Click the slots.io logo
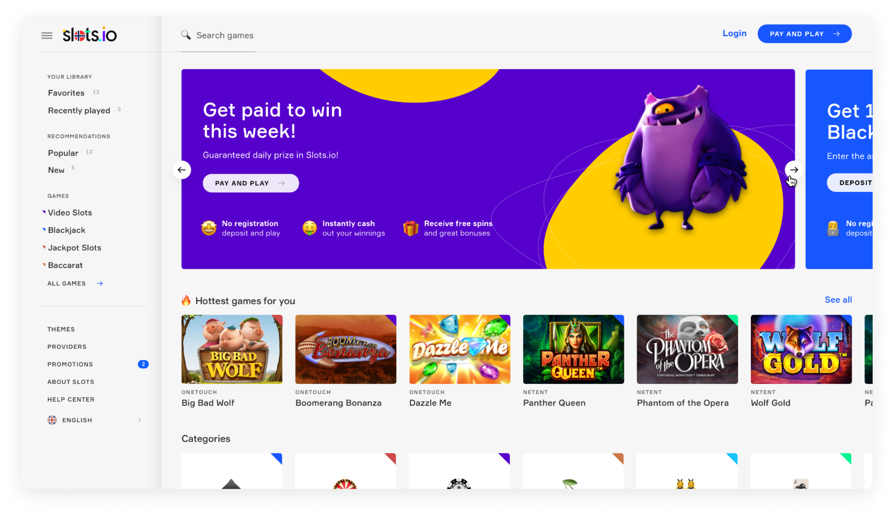 pyautogui.click(x=90, y=35)
